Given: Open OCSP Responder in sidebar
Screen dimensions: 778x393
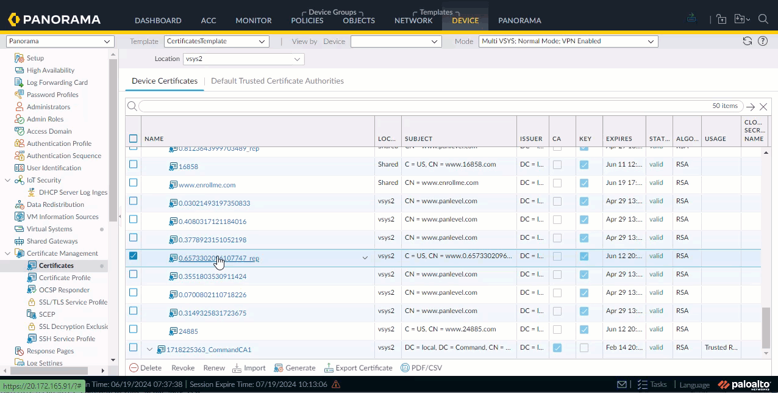Looking at the screenshot, I should pyautogui.click(x=64, y=290).
